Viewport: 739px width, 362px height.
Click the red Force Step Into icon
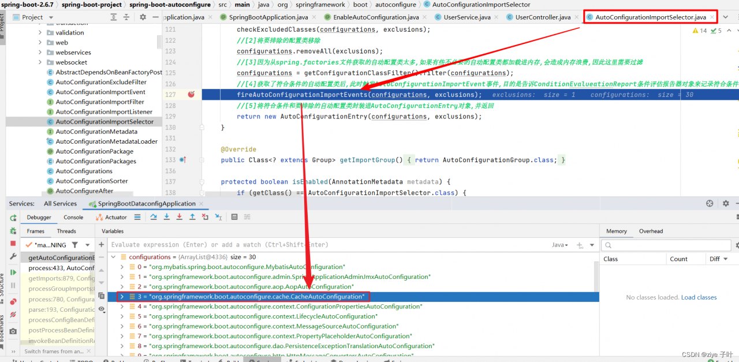179,217
